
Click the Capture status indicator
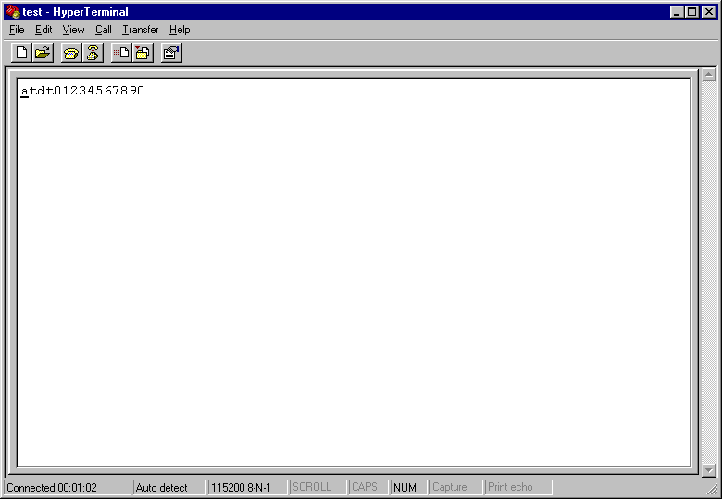click(x=455, y=487)
